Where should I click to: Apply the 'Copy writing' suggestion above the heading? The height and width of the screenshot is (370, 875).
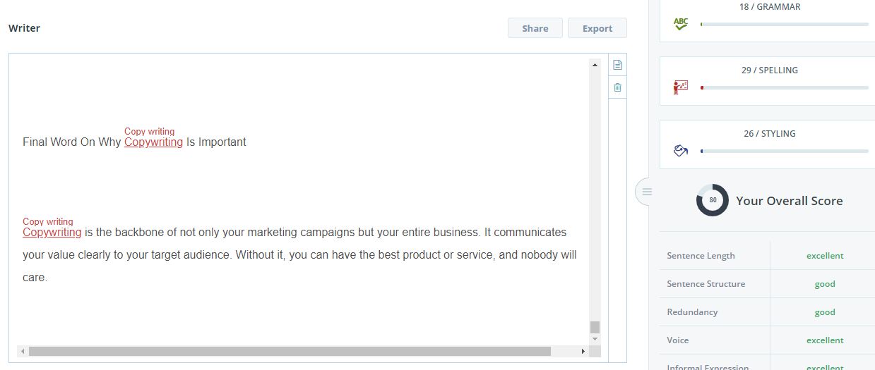click(x=149, y=132)
